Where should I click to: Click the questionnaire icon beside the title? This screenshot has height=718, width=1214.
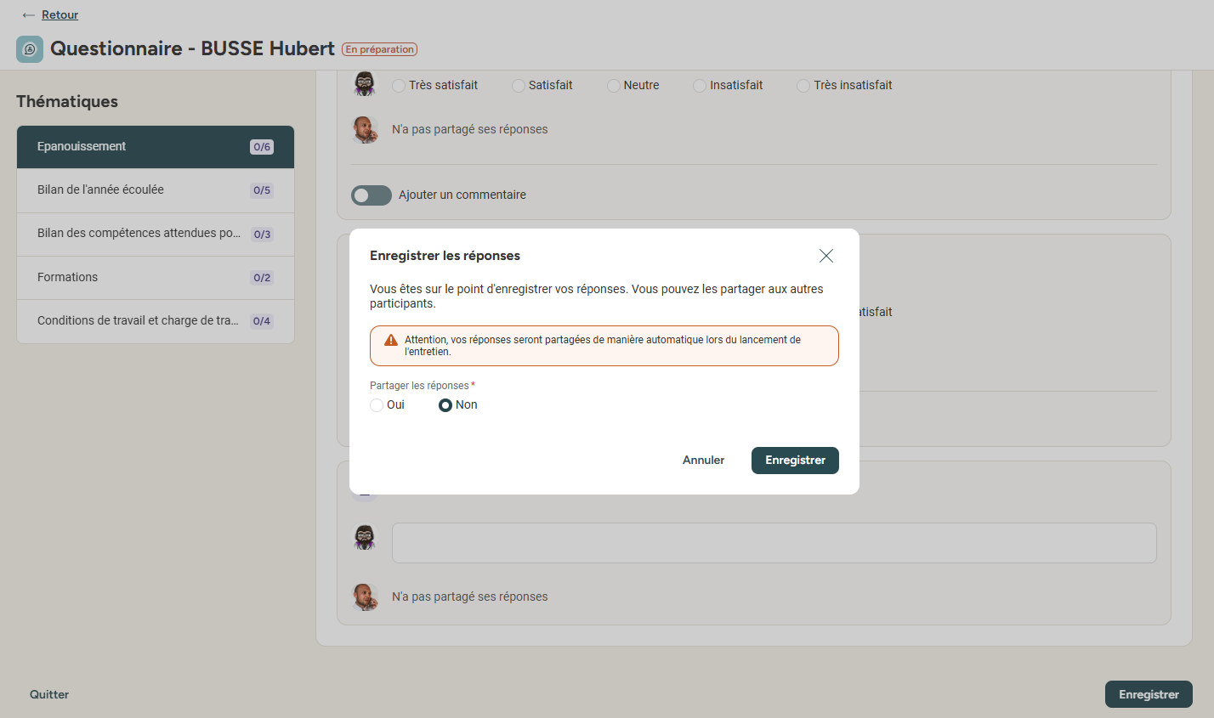click(30, 49)
